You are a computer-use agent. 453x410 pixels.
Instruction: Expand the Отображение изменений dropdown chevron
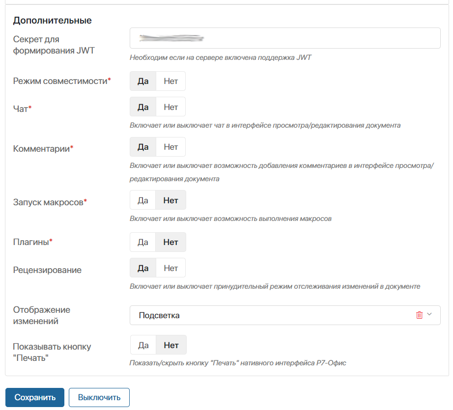coord(429,314)
